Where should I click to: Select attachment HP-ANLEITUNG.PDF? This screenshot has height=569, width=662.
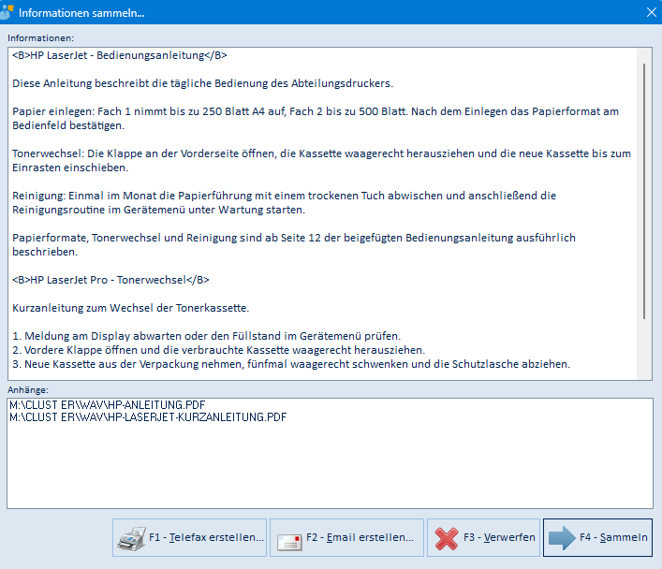pos(108,405)
